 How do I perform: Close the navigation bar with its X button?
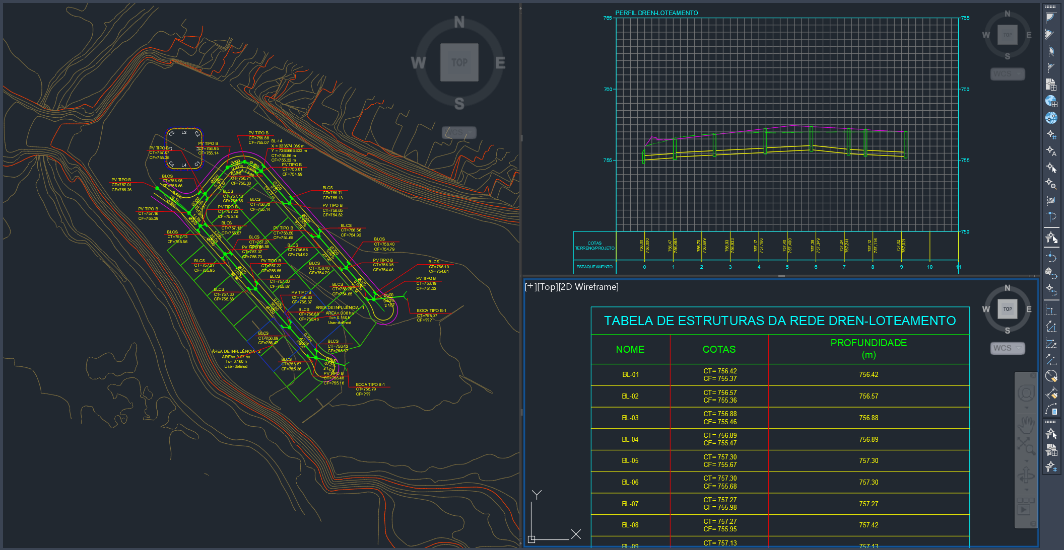click(x=1033, y=375)
